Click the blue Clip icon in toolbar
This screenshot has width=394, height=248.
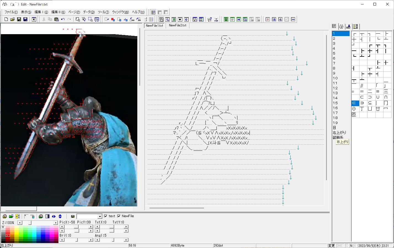[97, 19]
